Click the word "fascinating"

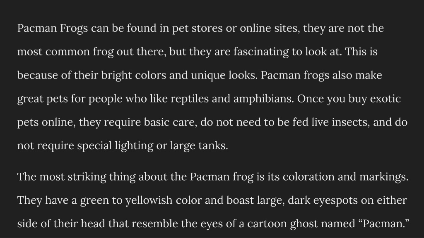(x=261, y=52)
